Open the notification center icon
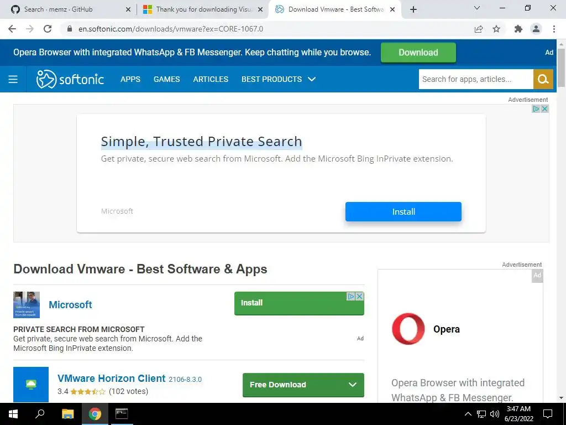The width and height of the screenshot is (566, 425). 548,414
